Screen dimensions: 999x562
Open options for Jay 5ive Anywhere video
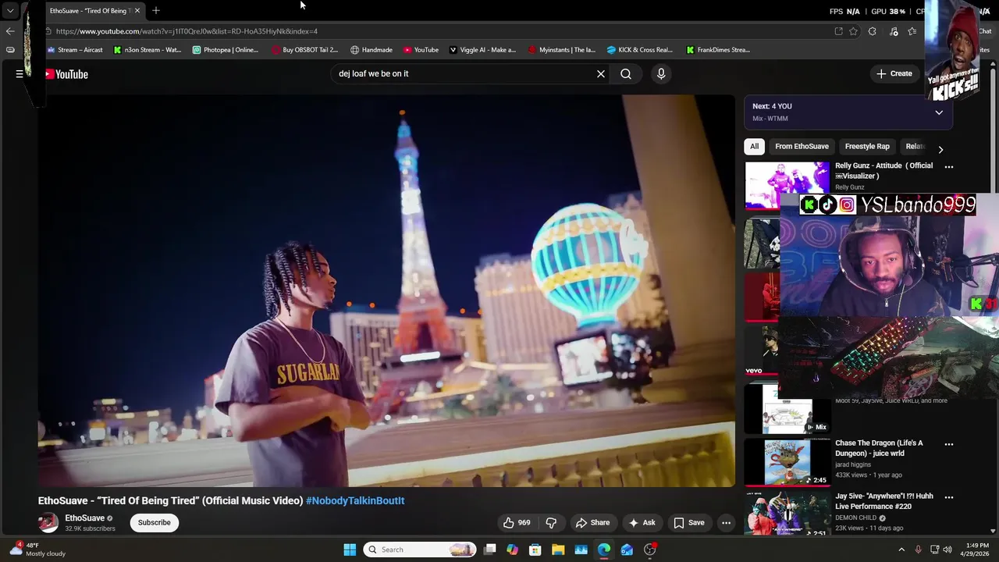(949, 497)
